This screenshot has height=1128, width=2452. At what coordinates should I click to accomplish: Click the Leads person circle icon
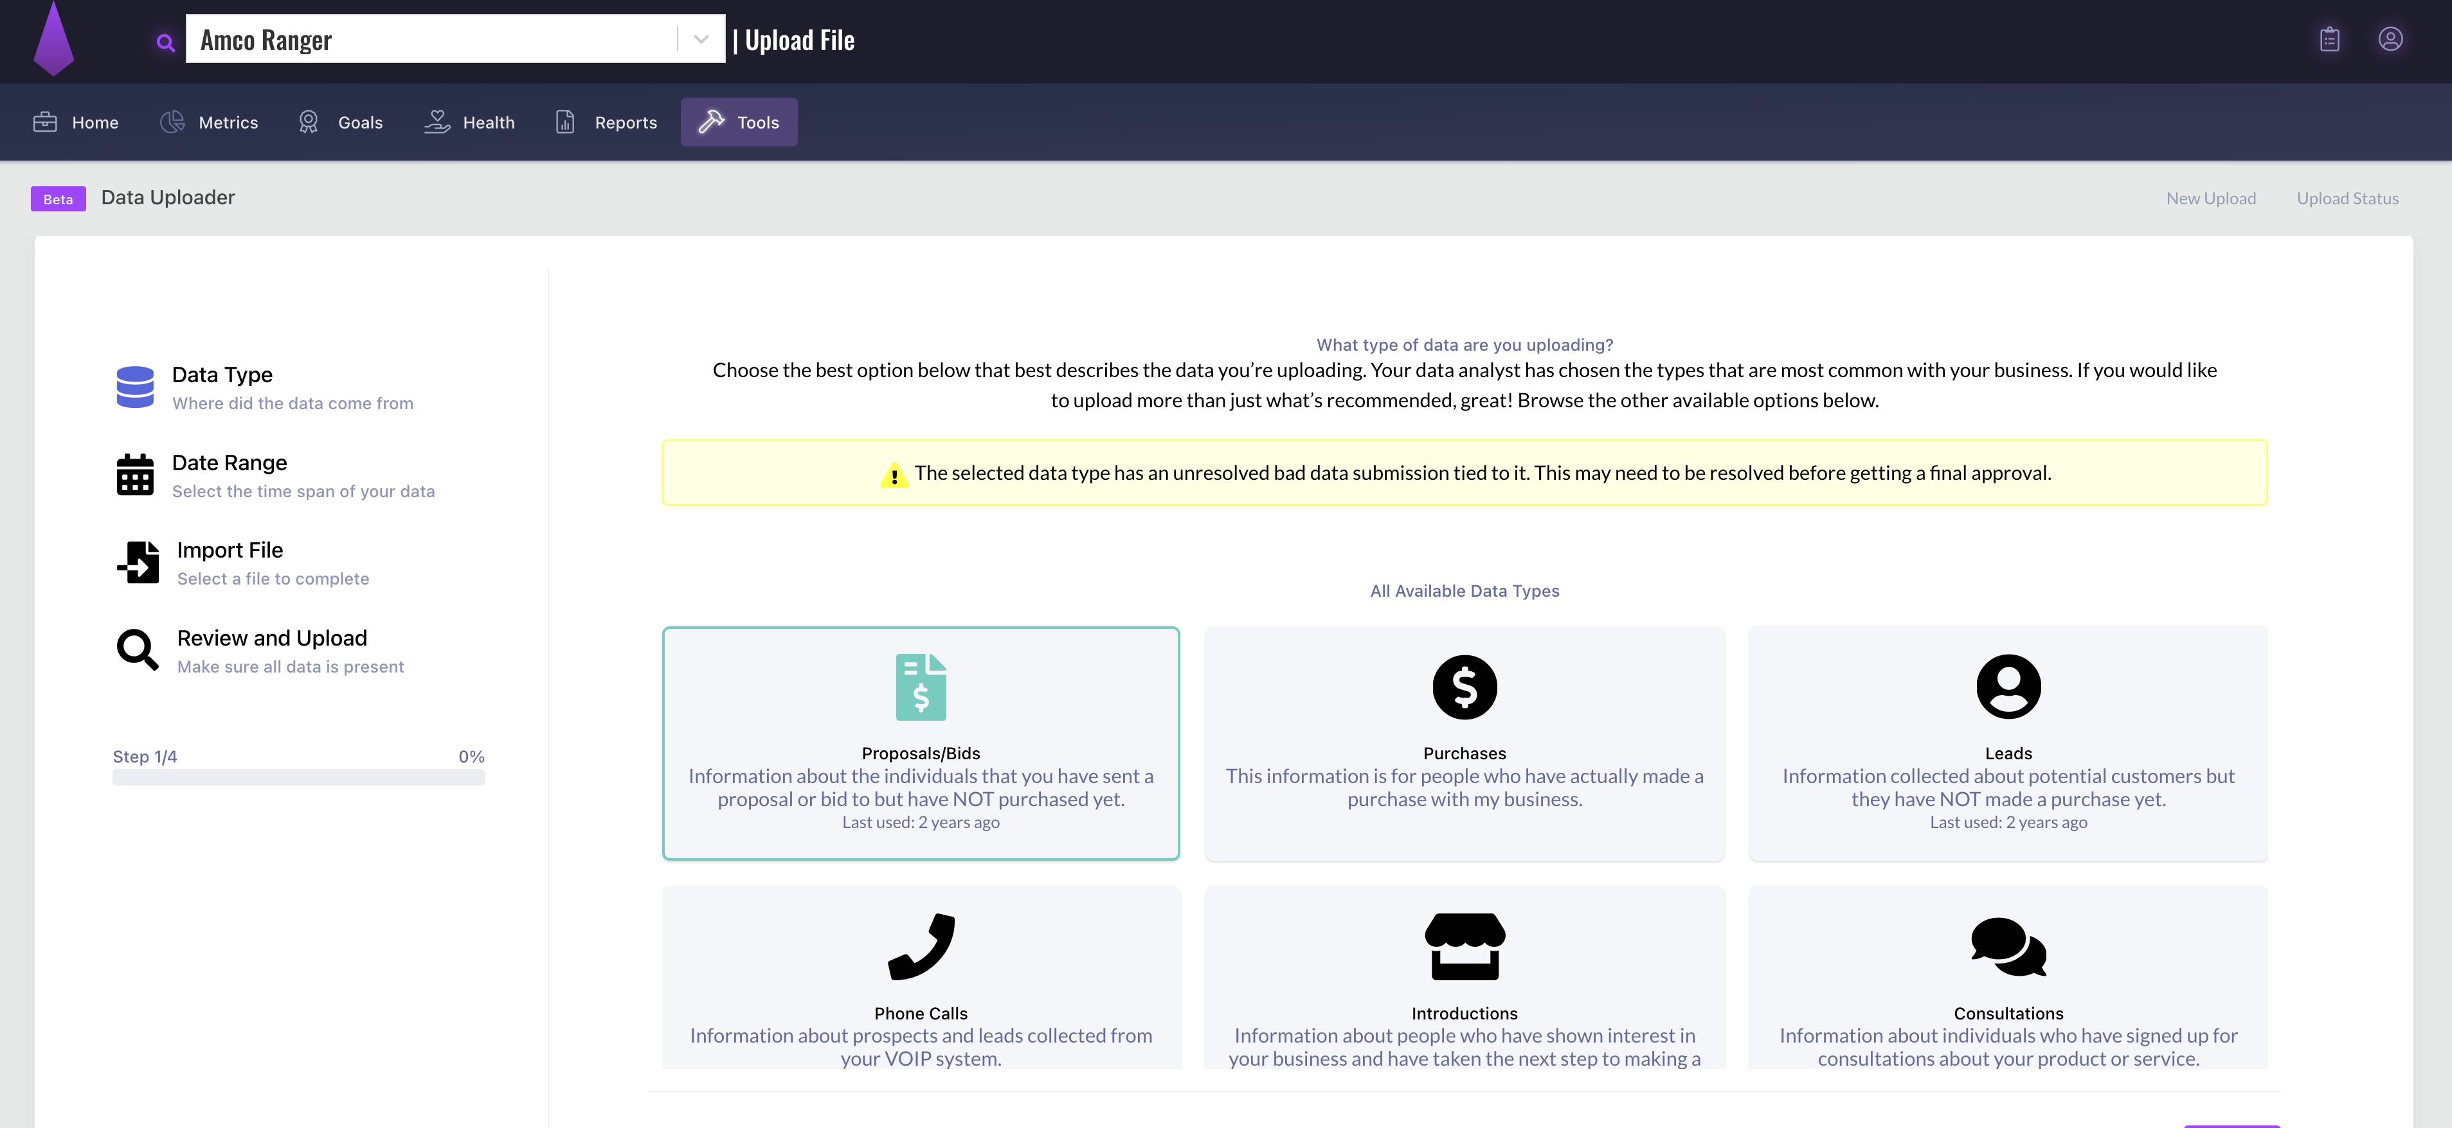(x=2008, y=687)
